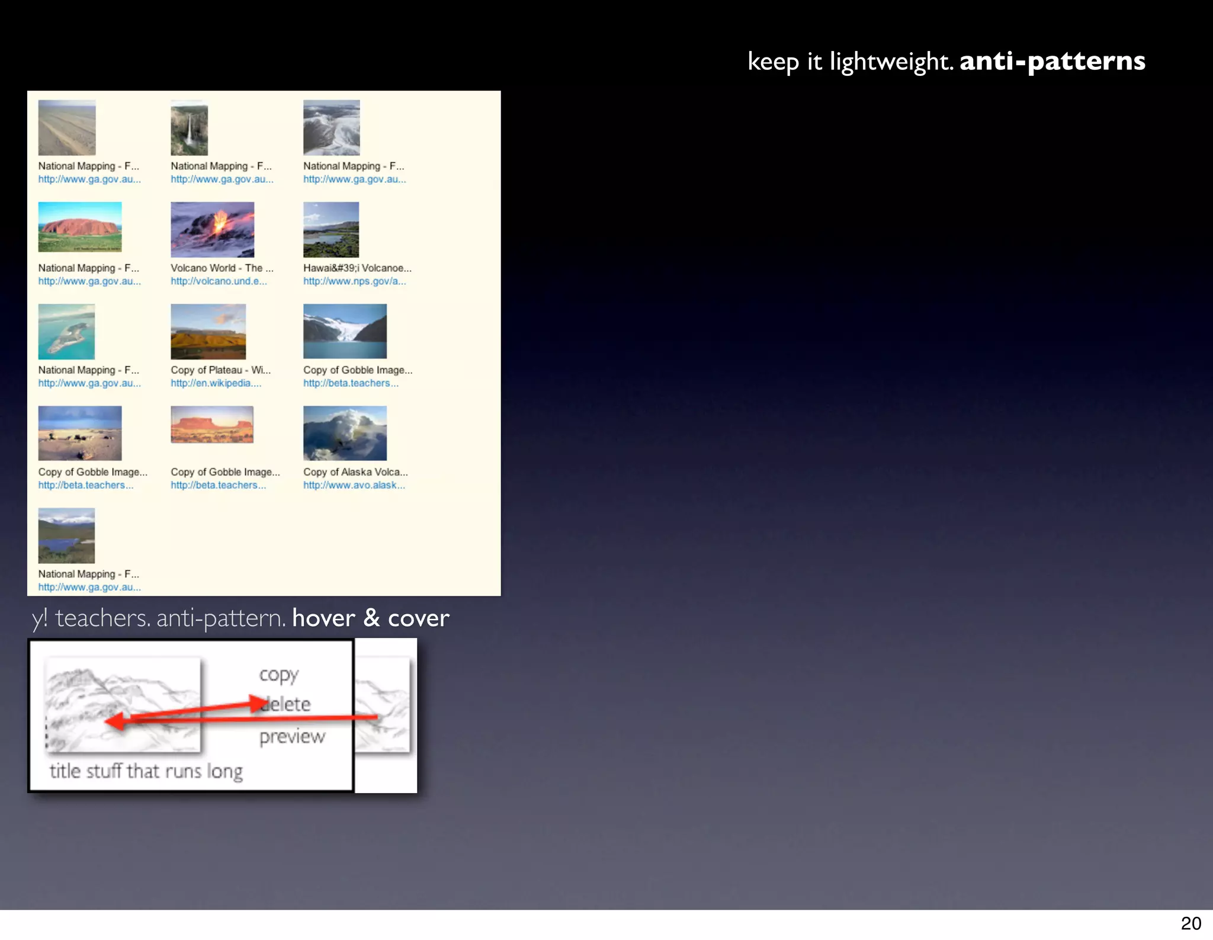The image size is (1213, 940).
Task: Open ga.gov.au link under aerial island thumbnail
Action: (90, 383)
